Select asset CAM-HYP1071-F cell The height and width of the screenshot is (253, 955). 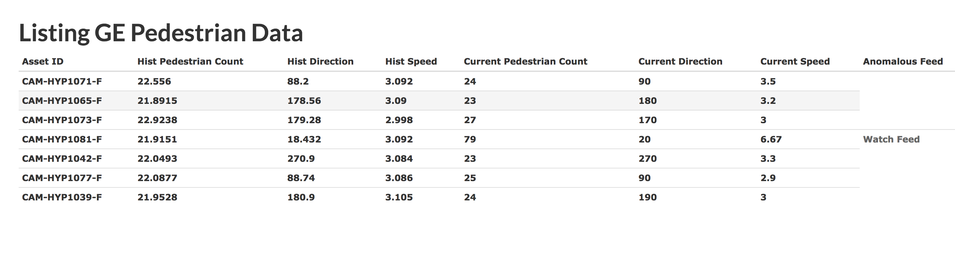coord(62,82)
